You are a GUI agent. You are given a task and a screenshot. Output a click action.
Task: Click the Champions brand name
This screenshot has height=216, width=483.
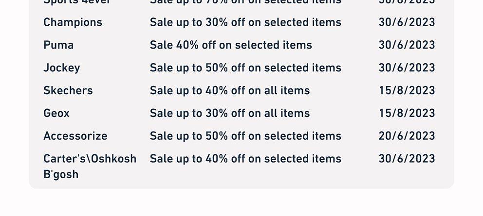[x=73, y=22]
